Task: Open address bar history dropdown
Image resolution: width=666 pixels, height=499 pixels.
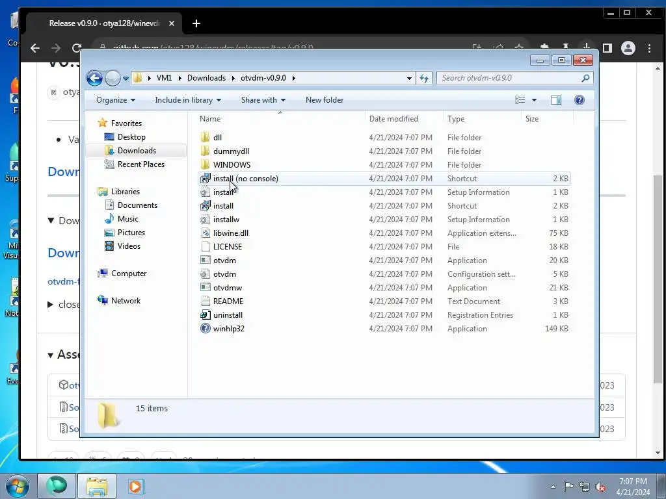Action: [x=409, y=78]
